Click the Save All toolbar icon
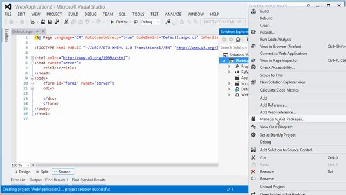Viewport: 346px width, 195px height. point(57,22)
